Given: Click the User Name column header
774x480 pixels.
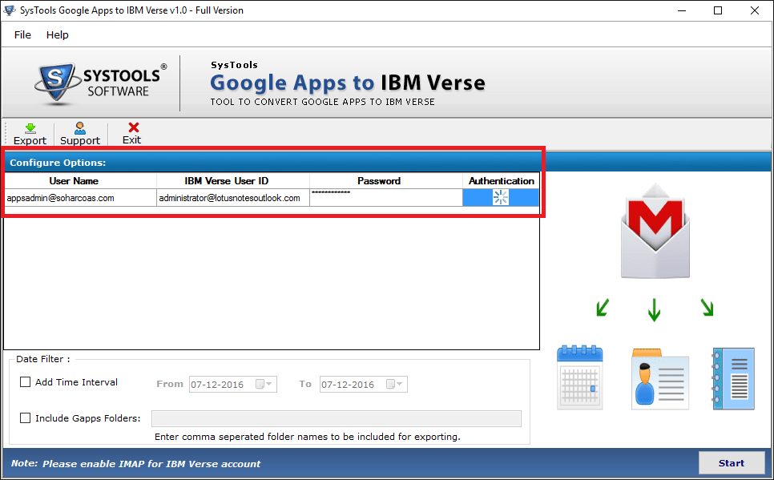Looking at the screenshot, I should pos(80,181).
